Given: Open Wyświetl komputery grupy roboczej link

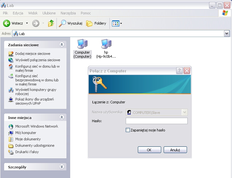Looking at the screenshot, I should coord(36,92).
